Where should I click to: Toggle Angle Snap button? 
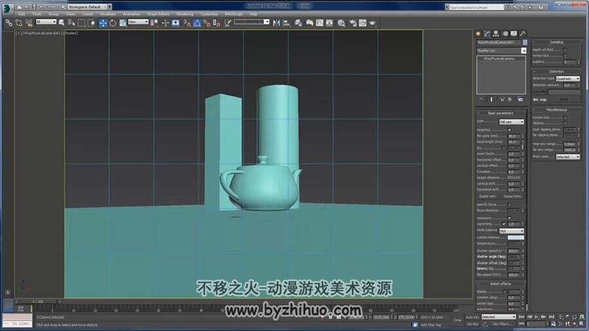(x=197, y=23)
